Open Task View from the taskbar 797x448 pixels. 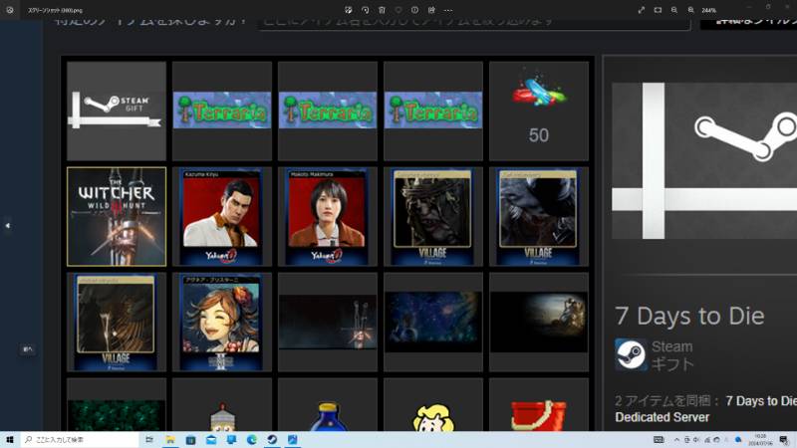coord(149,439)
